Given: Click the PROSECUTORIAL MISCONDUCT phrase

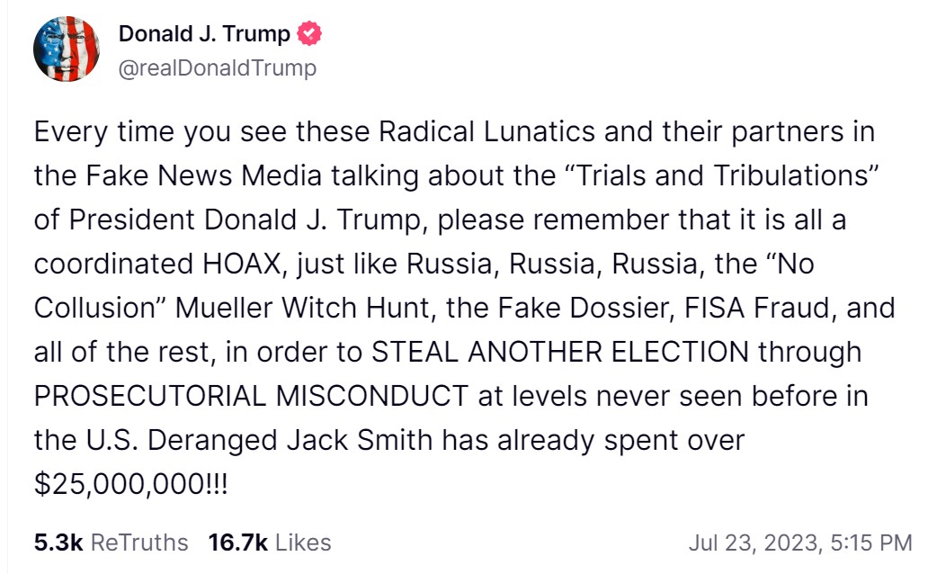Looking at the screenshot, I should pyautogui.click(x=251, y=396).
